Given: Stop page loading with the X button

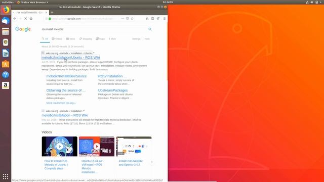Looking at the screenshot, I should tap(26, 19).
